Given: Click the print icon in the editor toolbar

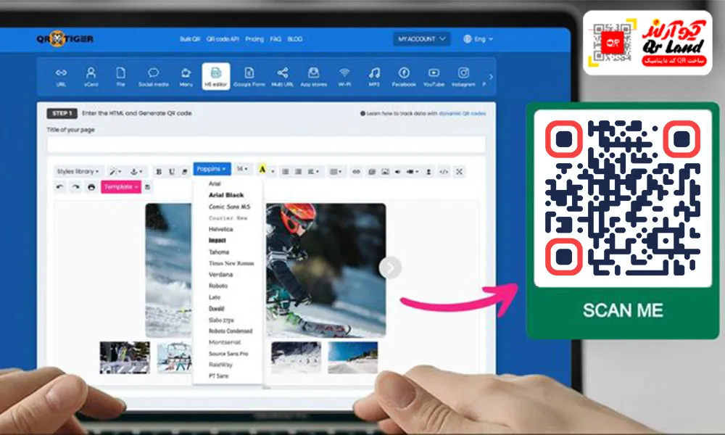Looking at the screenshot, I should coord(91,187).
